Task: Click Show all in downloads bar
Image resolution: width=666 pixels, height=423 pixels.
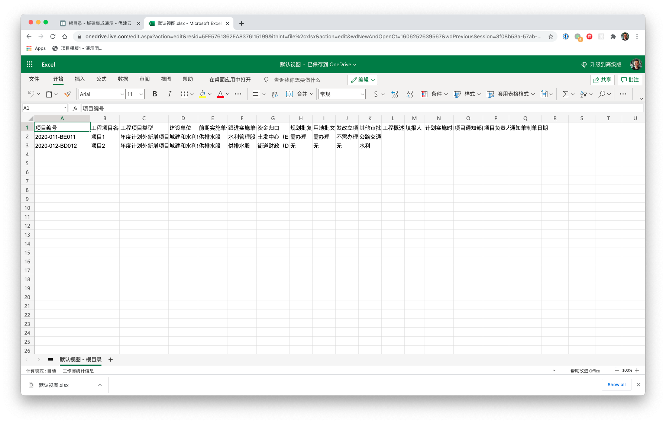Action: (616, 385)
